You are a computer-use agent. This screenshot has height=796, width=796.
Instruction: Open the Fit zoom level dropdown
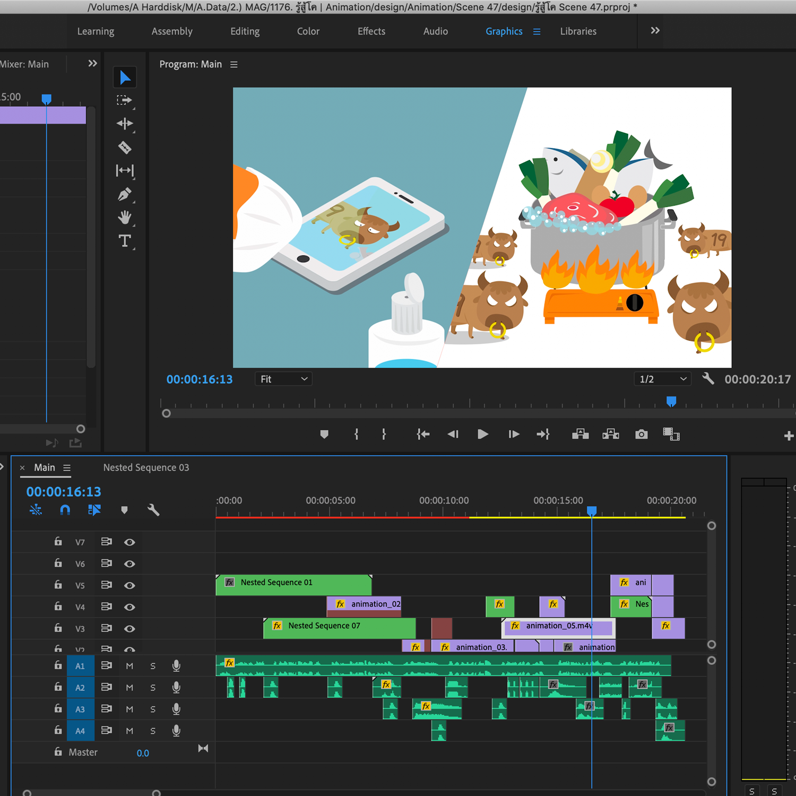[x=283, y=379]
